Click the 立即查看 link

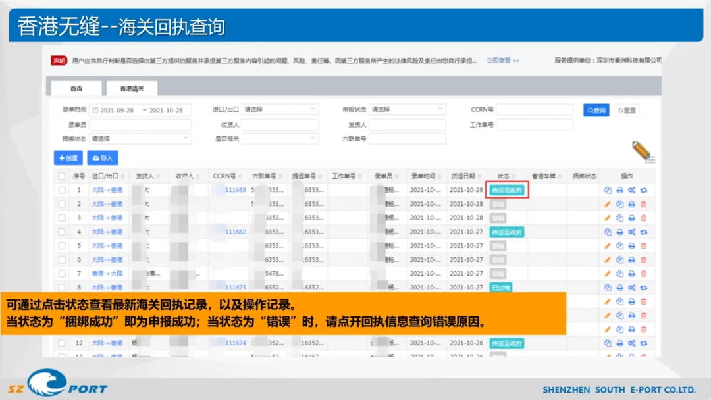[x=500, y=60]
